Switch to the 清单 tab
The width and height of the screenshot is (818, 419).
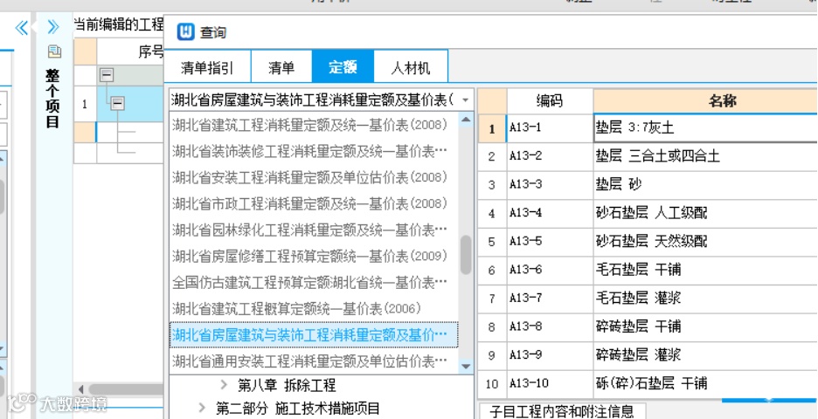click(281, 67)
